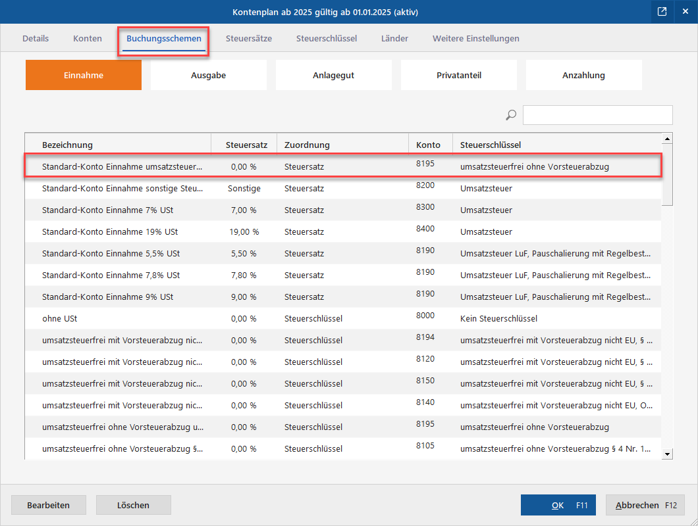Viewport: 698px width, 526px height.
Task: Switch to the Länder tab
Action: [394, 38]
